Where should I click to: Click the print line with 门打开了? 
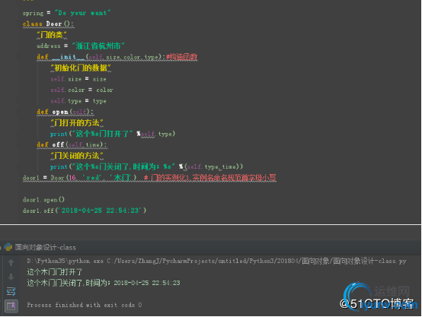[113, 134]
